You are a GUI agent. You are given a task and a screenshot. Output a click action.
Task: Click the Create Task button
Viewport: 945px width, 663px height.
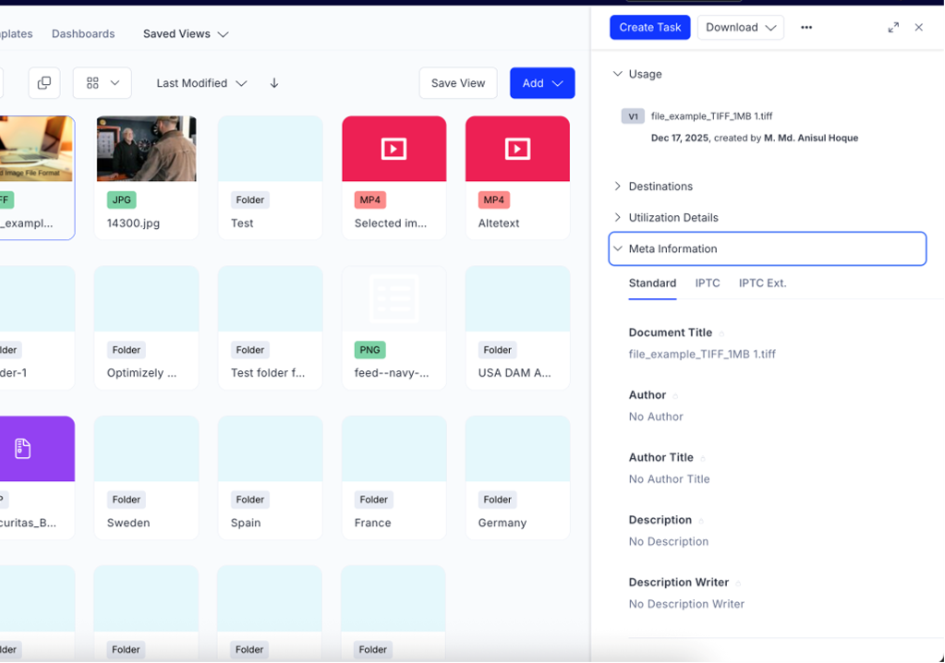(649, 27)
